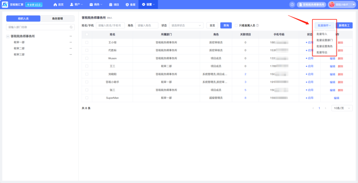Open more options for 税审三部
This screenshot has height=183, width=358.
click(x=71, y=55)
